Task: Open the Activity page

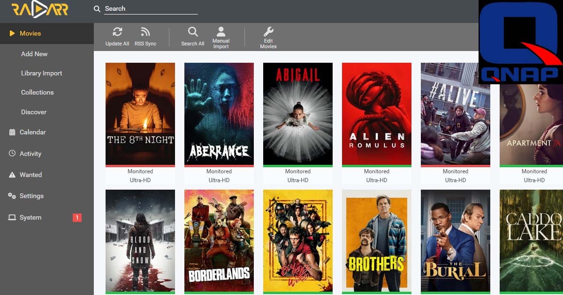Action: pos(30,154)
